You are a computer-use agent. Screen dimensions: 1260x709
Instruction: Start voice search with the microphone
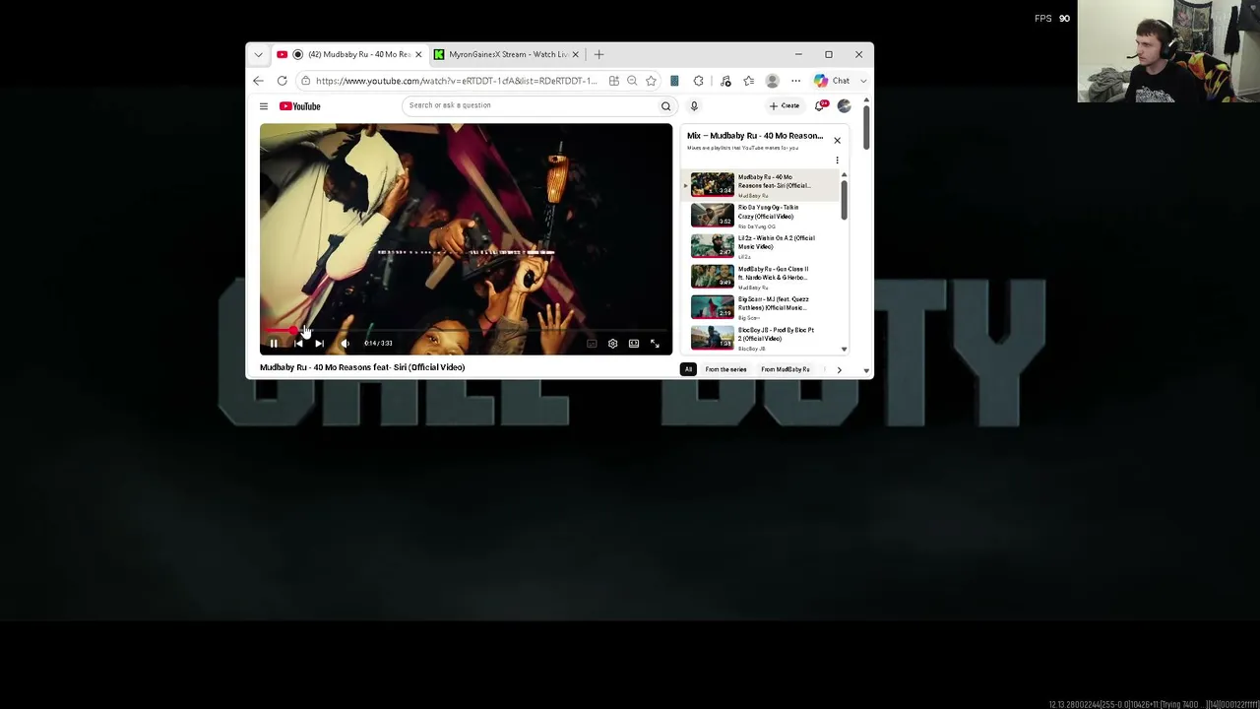694,105
